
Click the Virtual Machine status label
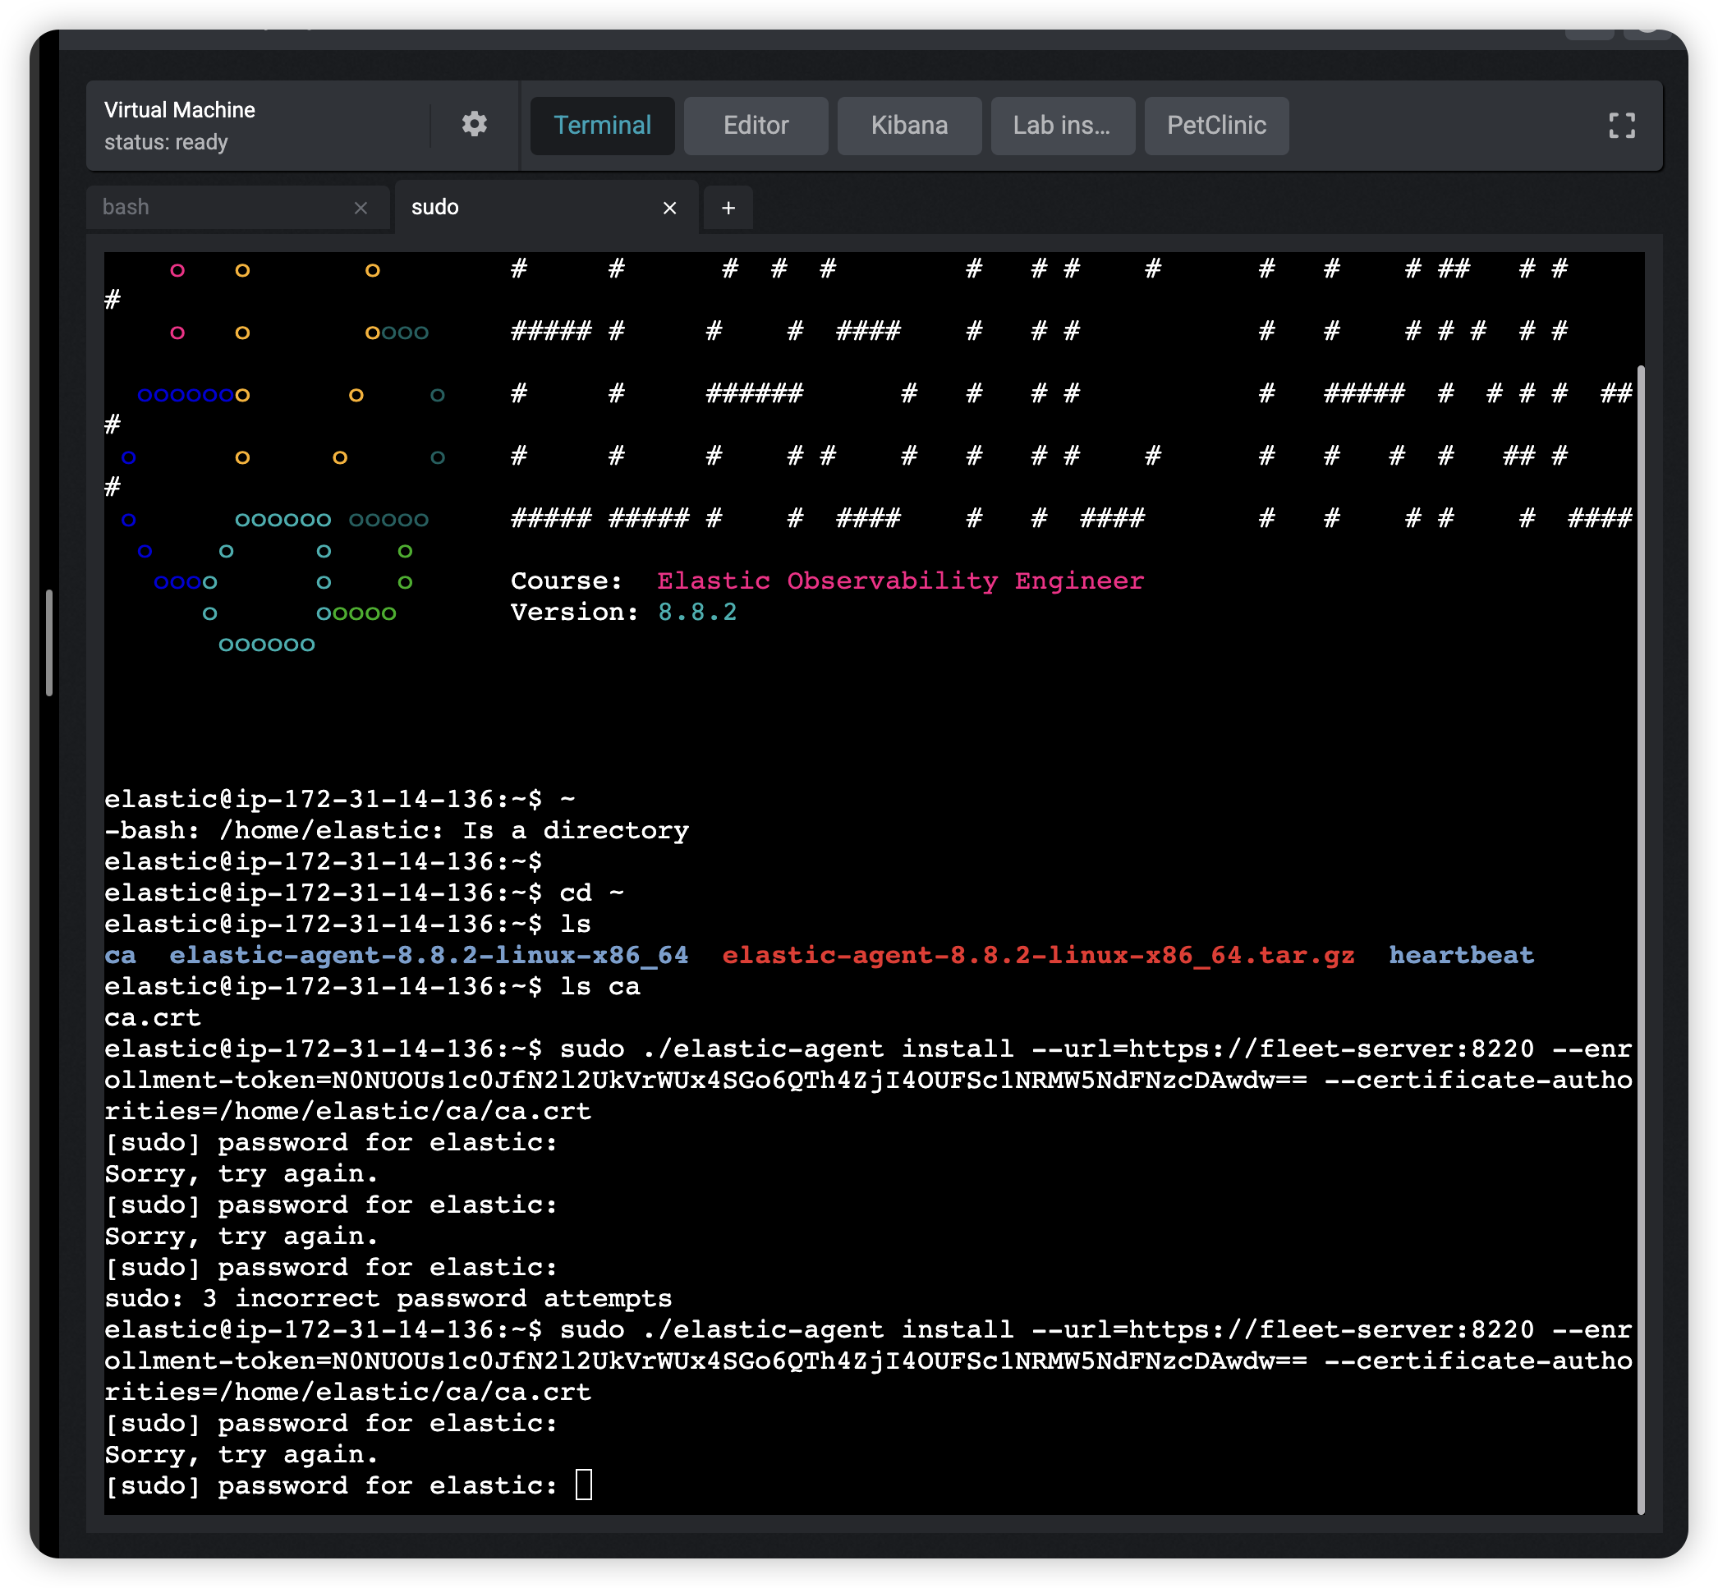coord(166,142)
